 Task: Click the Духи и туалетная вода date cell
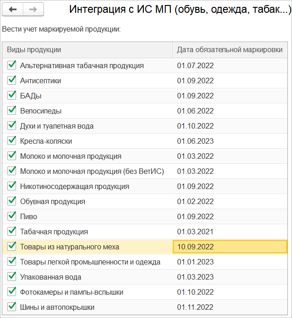(195, 126)
